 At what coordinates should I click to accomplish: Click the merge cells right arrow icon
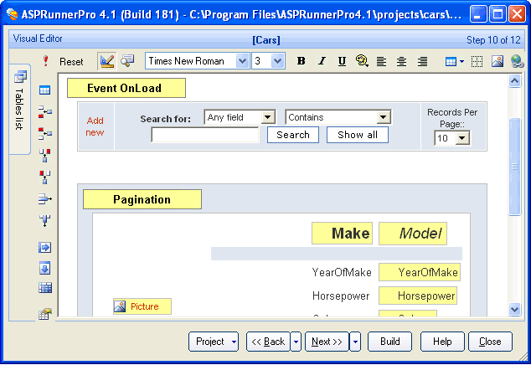(45, 199)
